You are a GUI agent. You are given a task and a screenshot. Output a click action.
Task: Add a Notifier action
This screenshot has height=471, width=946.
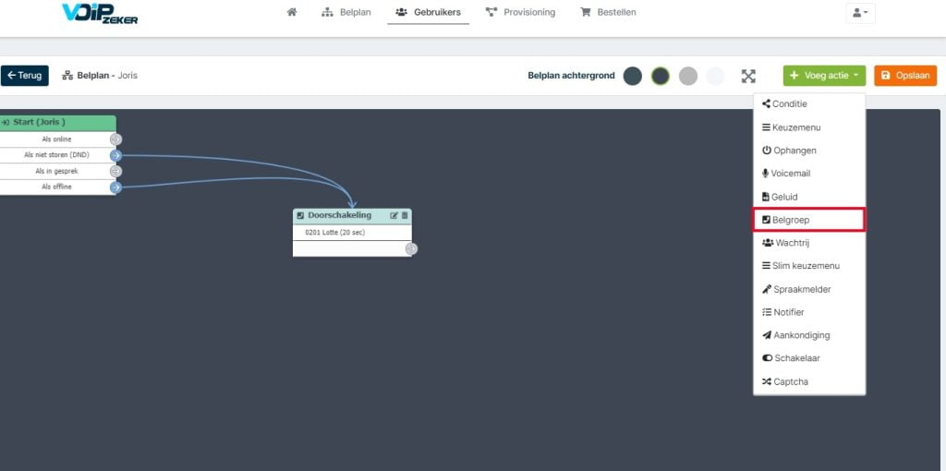click(809, 312)
